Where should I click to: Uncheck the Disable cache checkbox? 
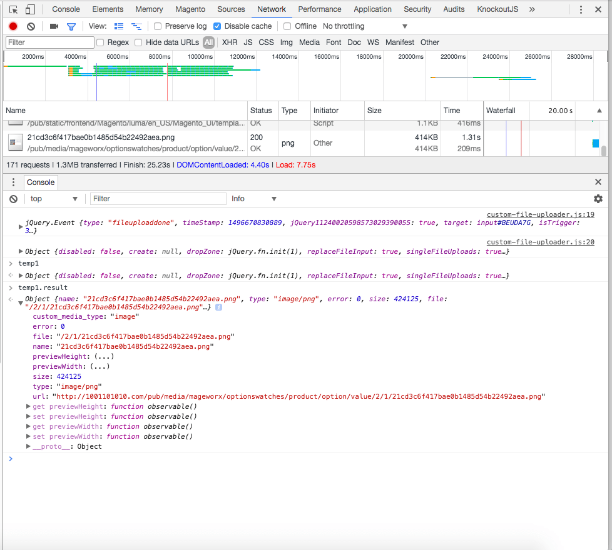click(216, 26)
